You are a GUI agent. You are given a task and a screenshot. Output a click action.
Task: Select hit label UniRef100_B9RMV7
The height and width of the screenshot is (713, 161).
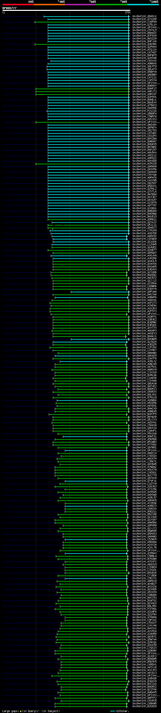click(144, 86)
